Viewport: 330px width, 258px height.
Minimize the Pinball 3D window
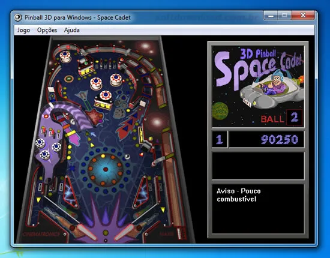point(271,16)
